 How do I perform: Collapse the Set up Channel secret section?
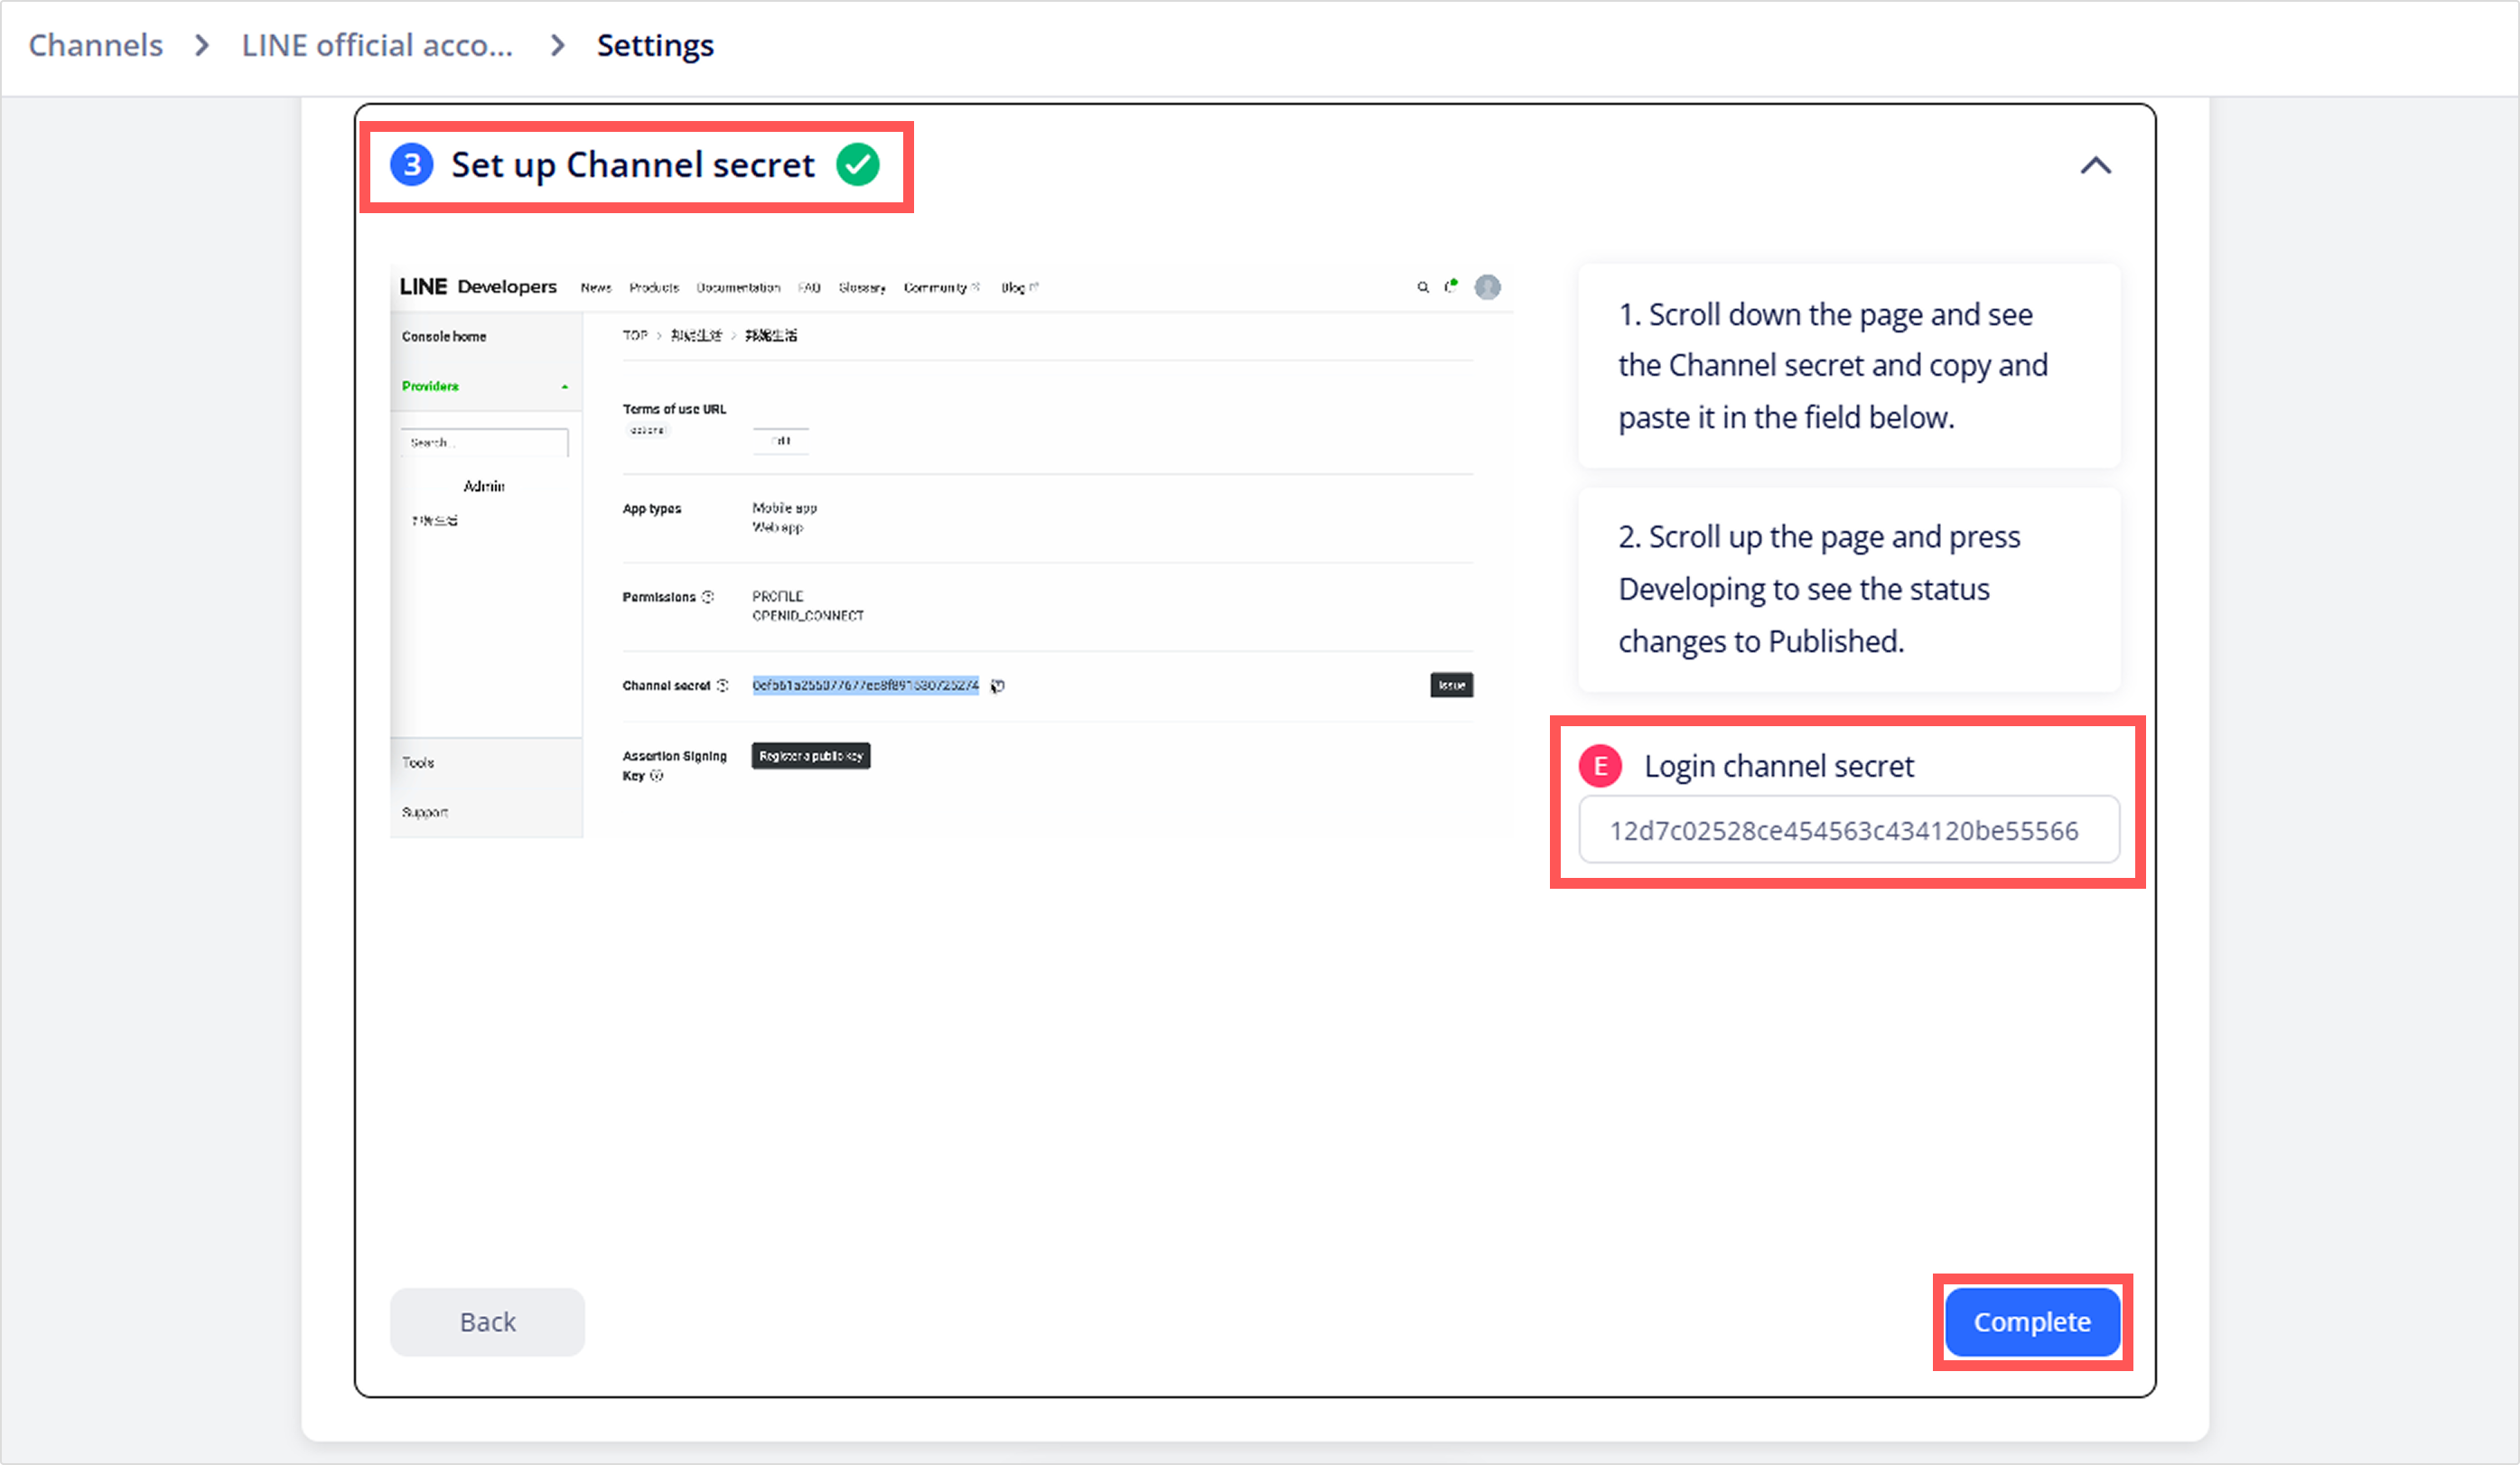click(2095, 166)
